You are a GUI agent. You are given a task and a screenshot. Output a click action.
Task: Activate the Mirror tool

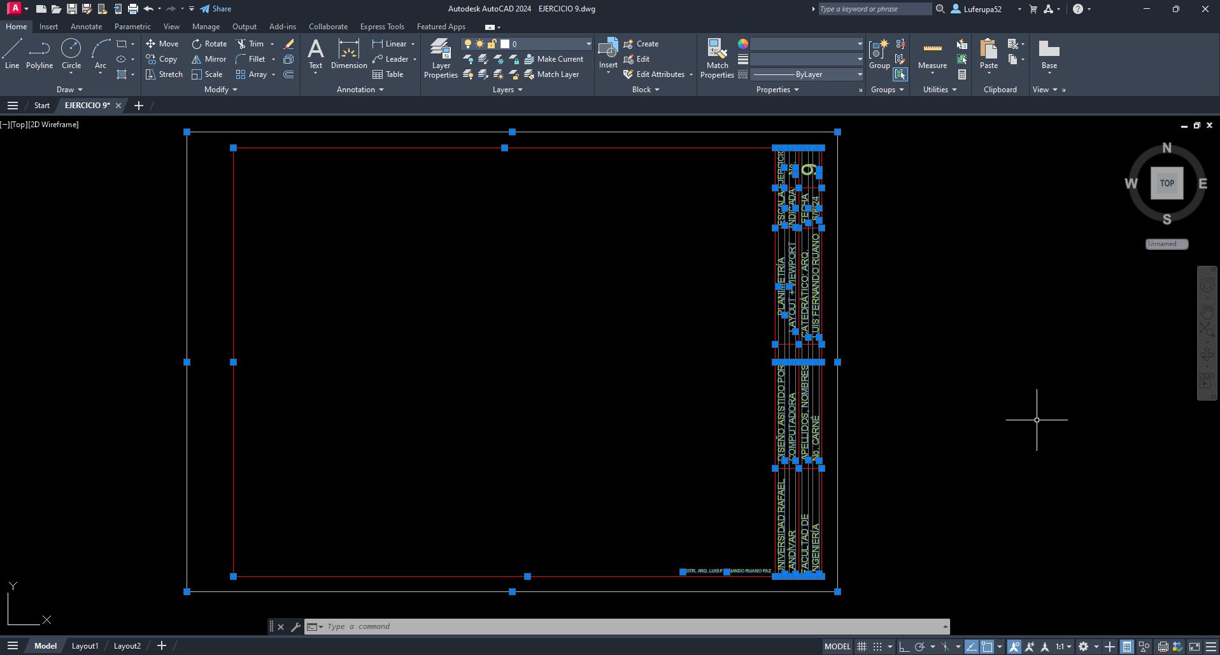209,59
